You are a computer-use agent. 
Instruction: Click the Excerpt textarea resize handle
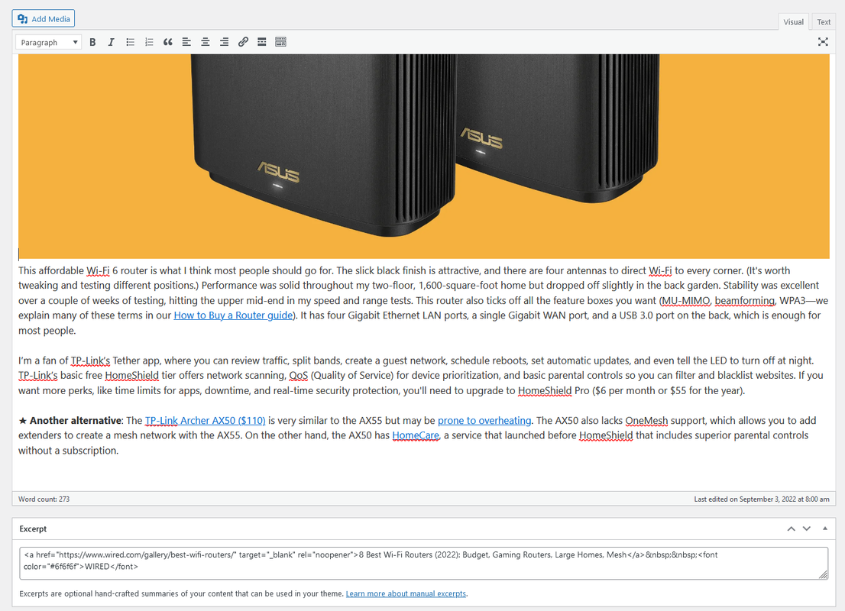coord(824,575)
